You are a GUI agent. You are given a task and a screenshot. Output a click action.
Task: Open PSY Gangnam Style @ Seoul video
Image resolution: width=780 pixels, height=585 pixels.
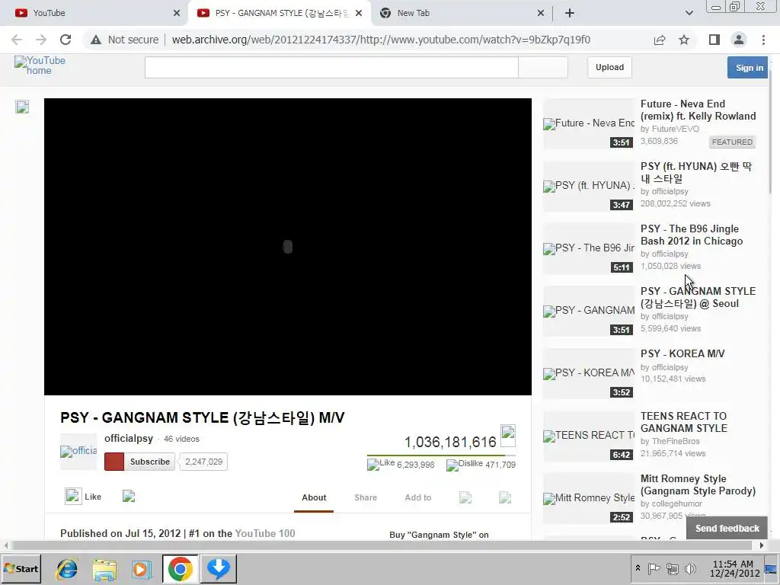pos(698,297)
